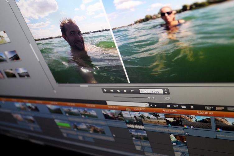Increase timecode with the up stepper arrow
Image resolution: width=234 pixels, height=156 pixels.
165,90
